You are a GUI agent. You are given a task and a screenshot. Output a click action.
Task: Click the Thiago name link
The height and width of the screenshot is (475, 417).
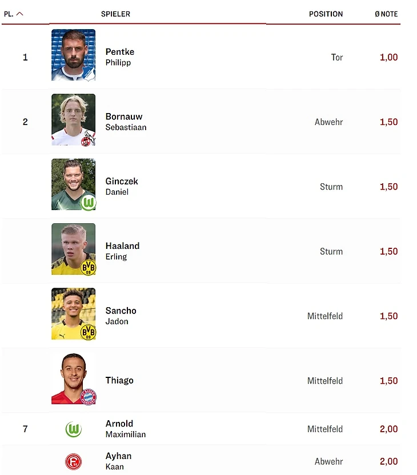[x=119, y=381]
